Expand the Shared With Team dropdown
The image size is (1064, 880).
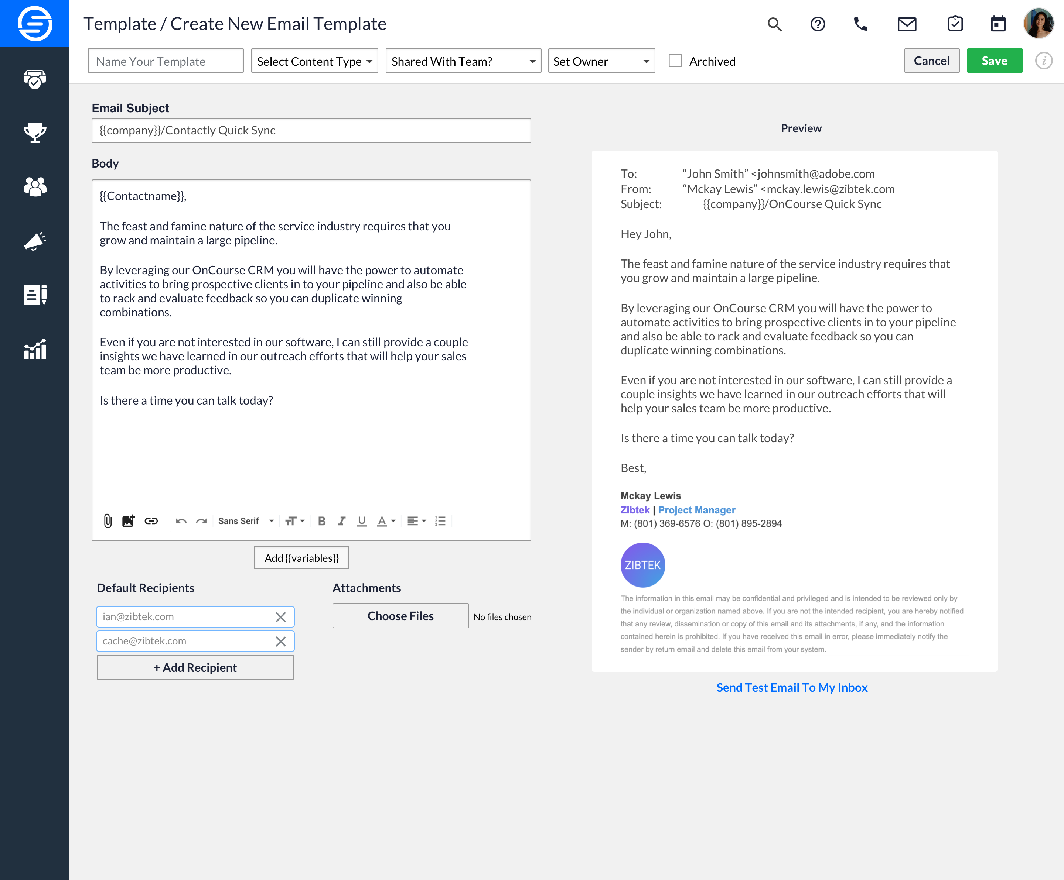[x=463, y=61]
